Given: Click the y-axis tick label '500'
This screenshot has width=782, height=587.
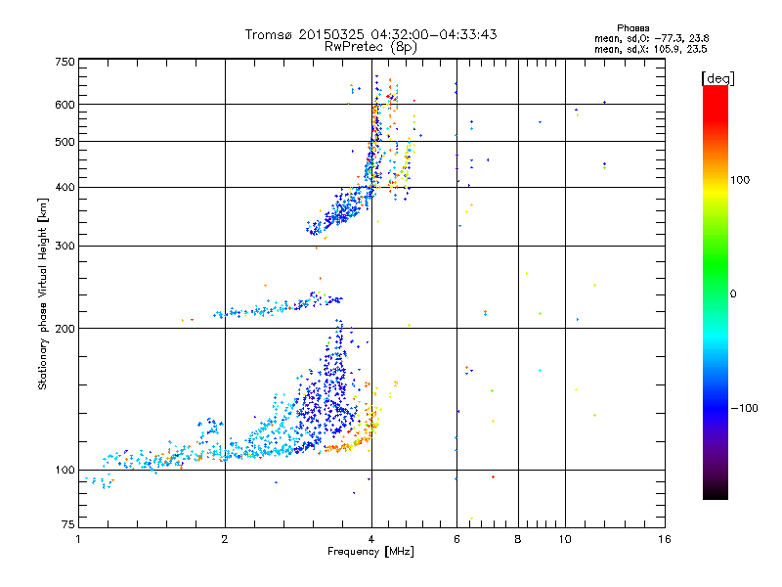Looking at the screenshot, I should pos(65,142).
